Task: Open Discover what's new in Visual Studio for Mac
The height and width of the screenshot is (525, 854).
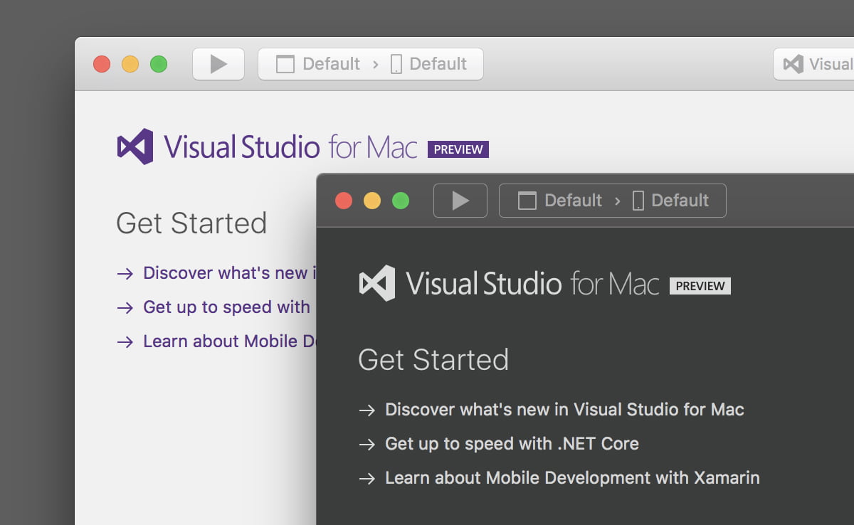Action: point(564,410)
